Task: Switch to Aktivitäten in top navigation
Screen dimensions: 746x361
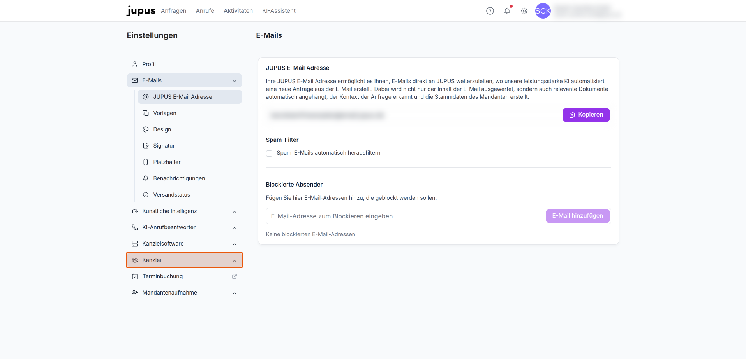Action: 238,11
